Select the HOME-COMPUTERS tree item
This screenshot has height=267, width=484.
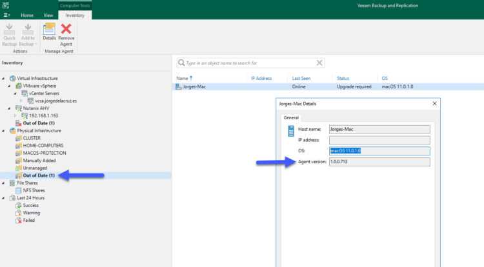coord(43,146)
